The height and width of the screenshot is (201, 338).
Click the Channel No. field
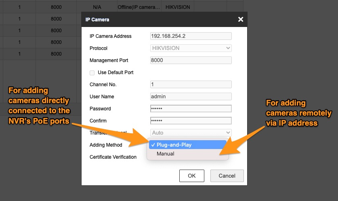click(x=191, y=84)
